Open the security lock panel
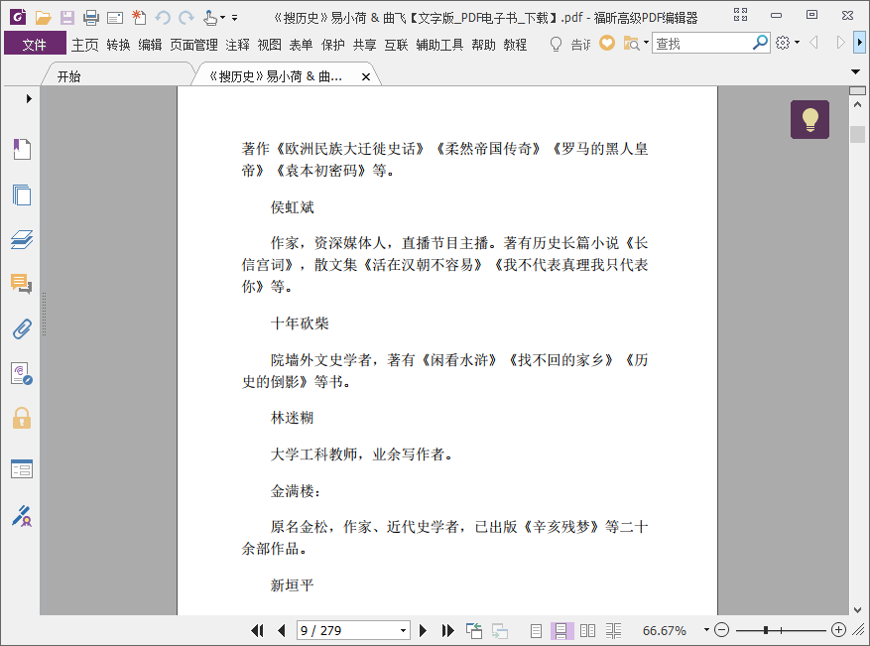 point(22,418)
